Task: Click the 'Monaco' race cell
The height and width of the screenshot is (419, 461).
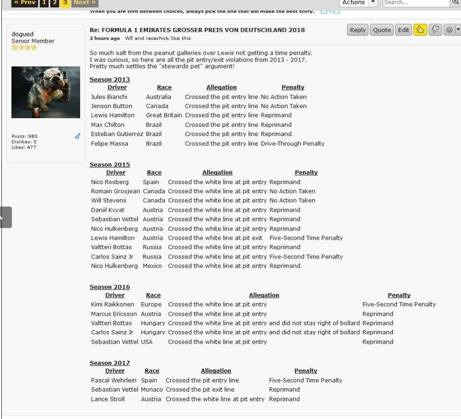Action: 152,390
